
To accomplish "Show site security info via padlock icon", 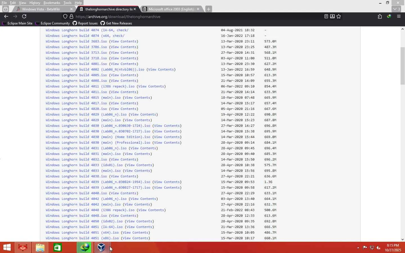I will 71,17.
